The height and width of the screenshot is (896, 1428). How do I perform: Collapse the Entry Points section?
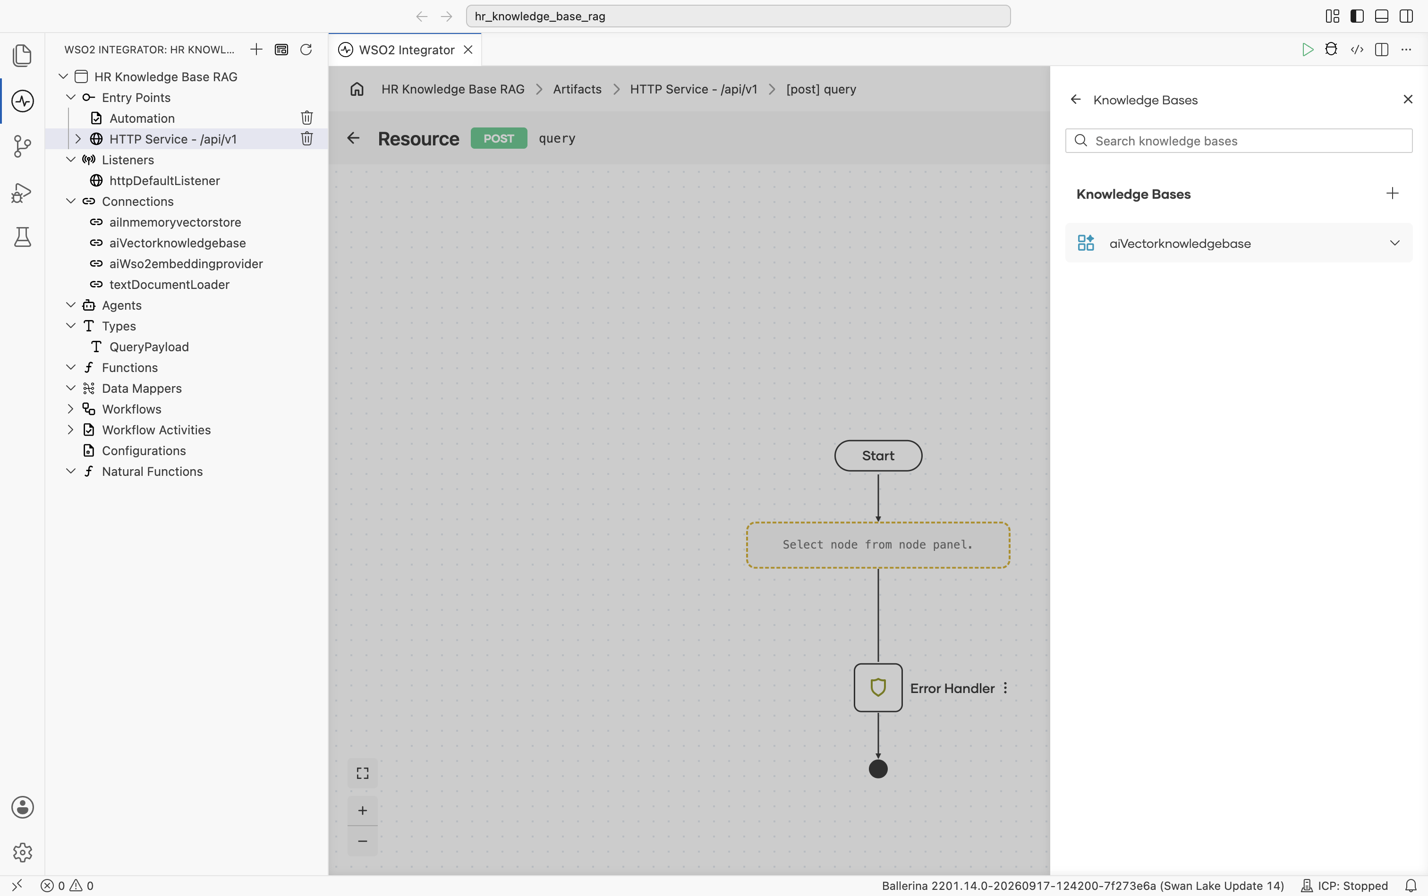tap(70, 97)
